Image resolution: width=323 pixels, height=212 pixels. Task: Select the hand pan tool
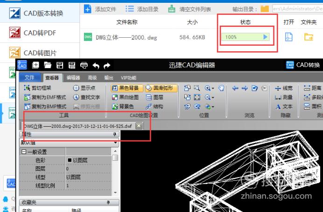click(x=221, y=88)
